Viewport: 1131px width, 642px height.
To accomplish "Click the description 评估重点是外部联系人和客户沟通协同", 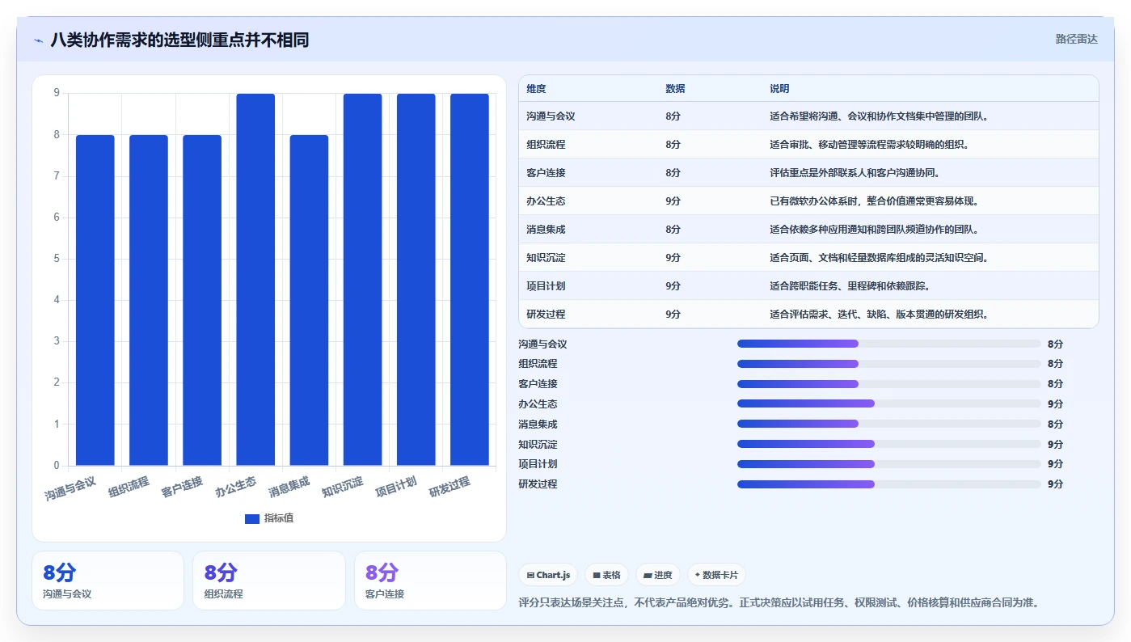I will click(855, 173).
